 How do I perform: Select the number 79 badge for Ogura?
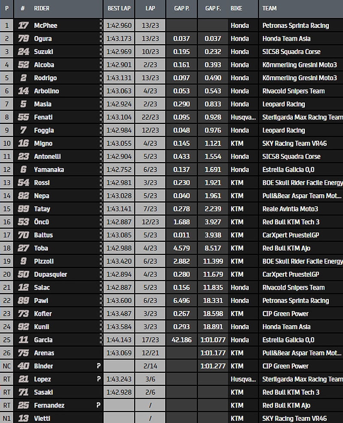pos(23,39)
